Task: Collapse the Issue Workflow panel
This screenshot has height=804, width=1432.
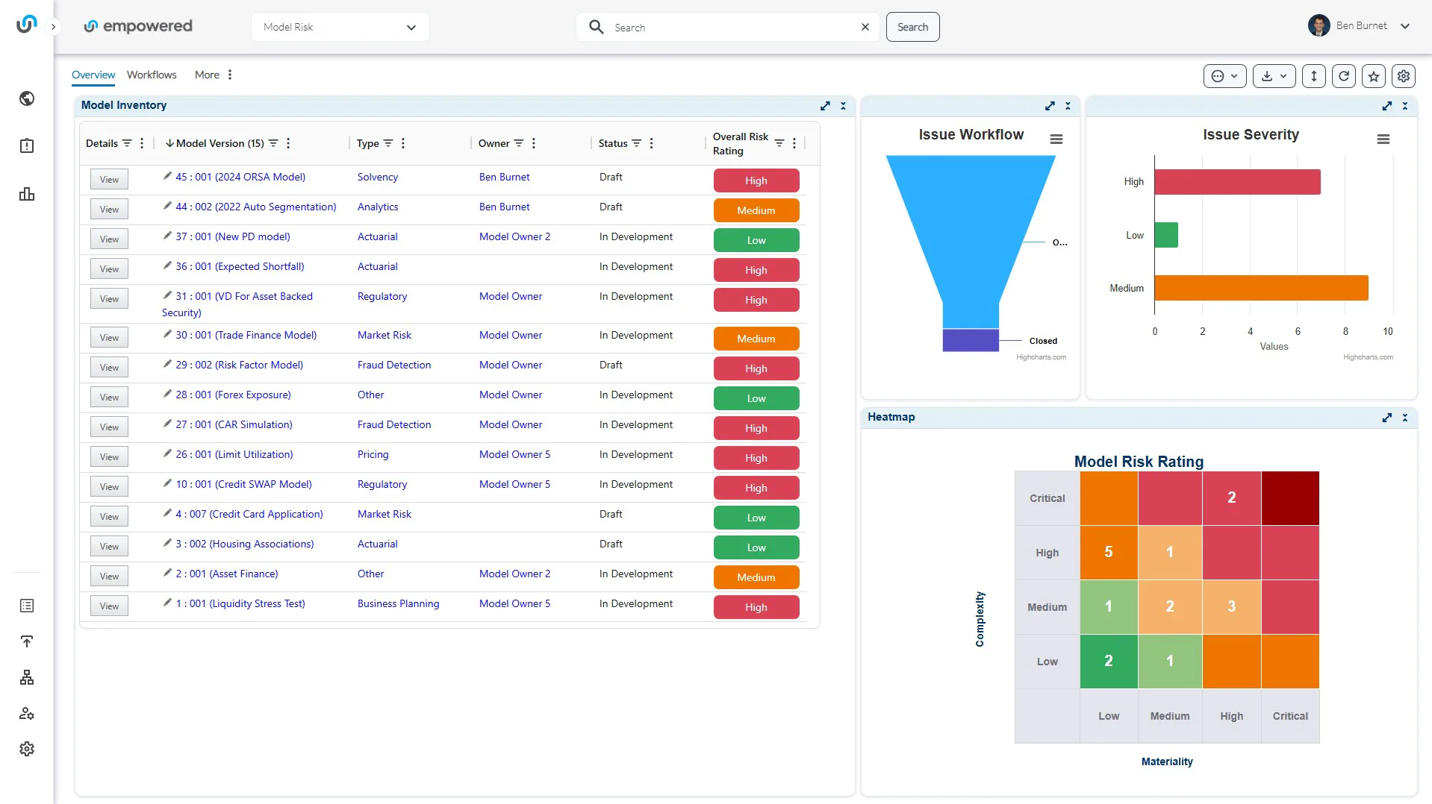Action: tap(1068, 106)
